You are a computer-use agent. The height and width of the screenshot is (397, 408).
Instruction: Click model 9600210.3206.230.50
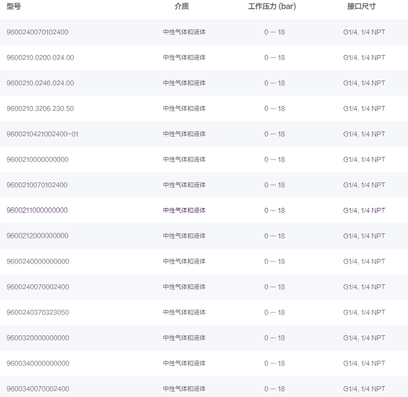click(40, 109)
